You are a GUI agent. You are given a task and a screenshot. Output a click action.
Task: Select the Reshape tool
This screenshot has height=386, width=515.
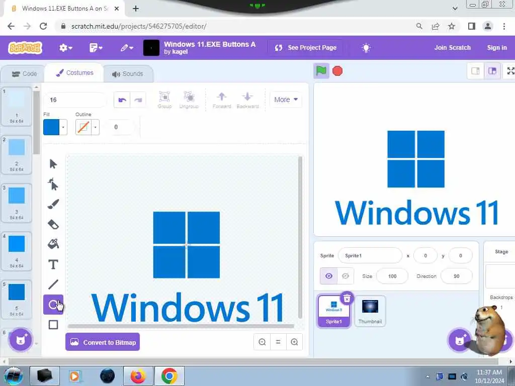[53, 184]
